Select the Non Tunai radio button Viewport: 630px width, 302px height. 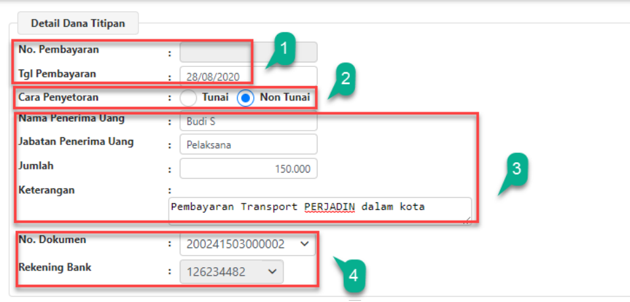245,98
